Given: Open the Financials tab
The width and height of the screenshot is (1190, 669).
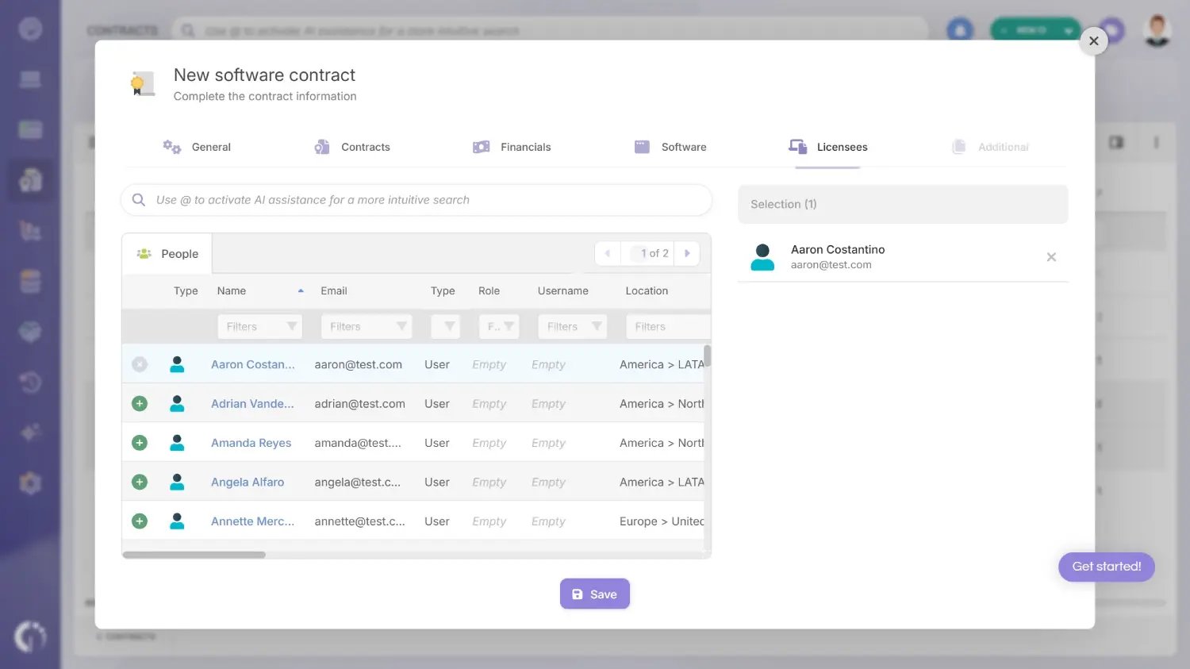Looking at the screenshot, I should [x=512, y=147].
